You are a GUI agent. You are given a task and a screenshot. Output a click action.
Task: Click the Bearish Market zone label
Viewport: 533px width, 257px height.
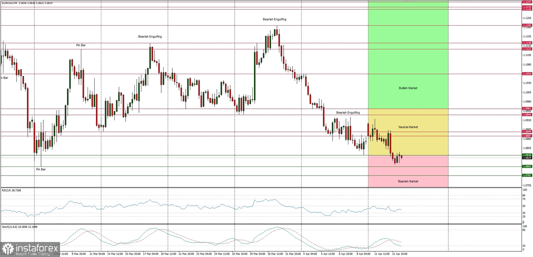pos(408,182)
